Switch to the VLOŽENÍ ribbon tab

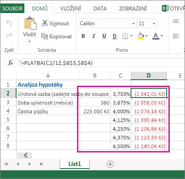coord(71,9)
